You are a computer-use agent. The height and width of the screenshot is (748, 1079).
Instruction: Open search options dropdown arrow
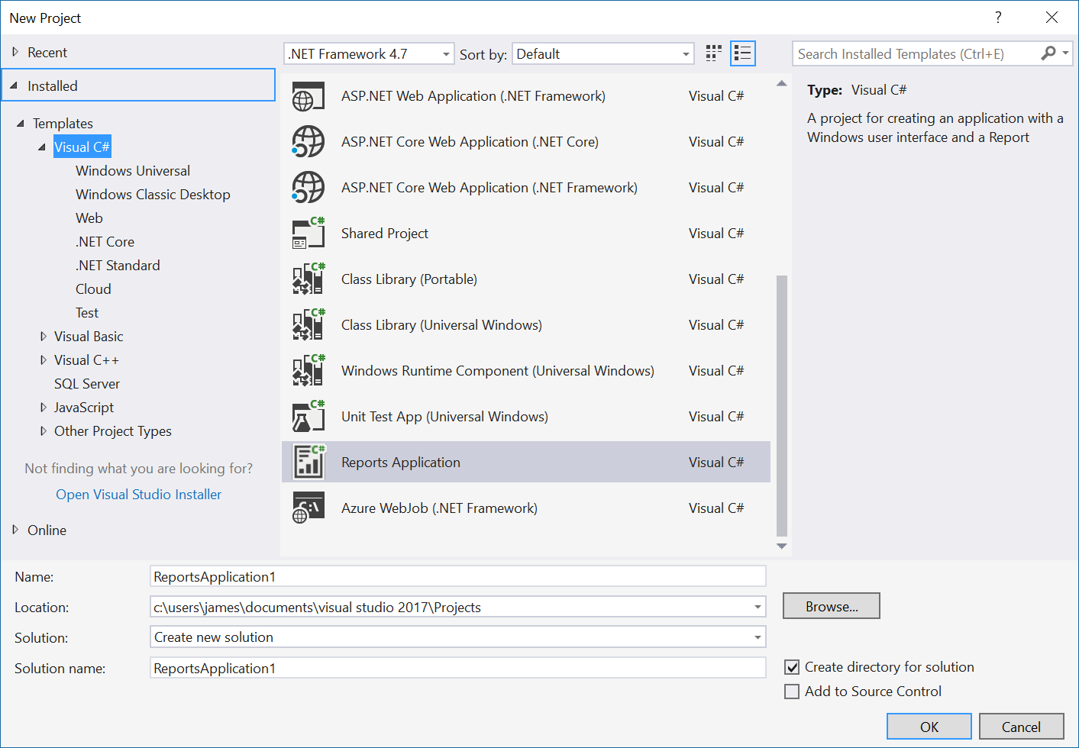tap(1066, 53)
